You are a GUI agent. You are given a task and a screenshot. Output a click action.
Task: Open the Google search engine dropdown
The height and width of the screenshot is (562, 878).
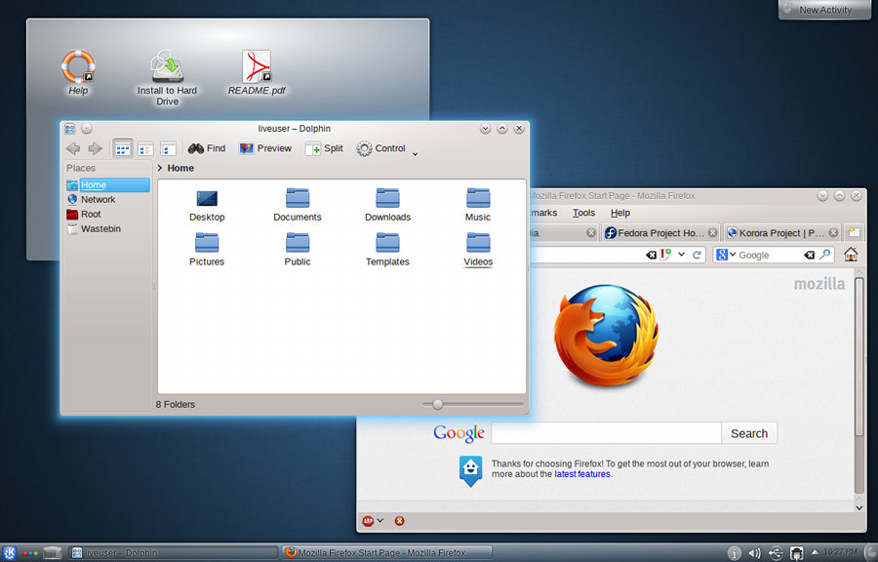point(724,255)
